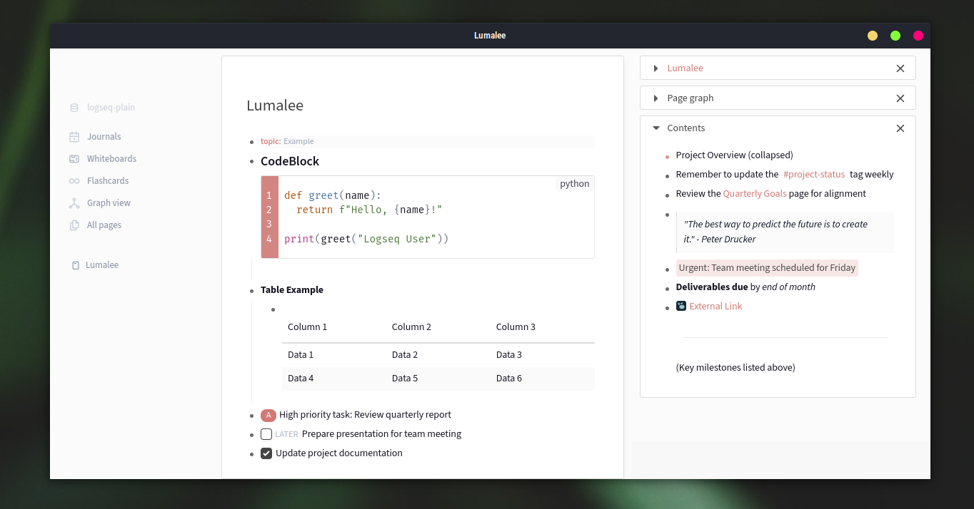The image size is (974, 509).
Task: Click the Data 1 table cell
Action: pos(301,355)
